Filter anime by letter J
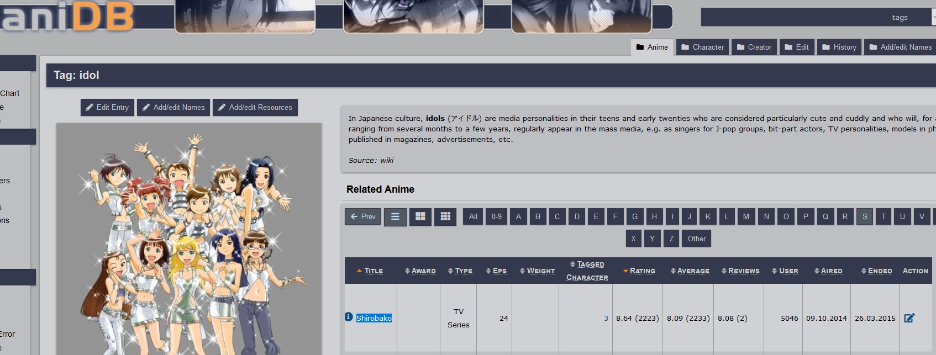Screen dimensions: 936x355 (x=689, y=216)
